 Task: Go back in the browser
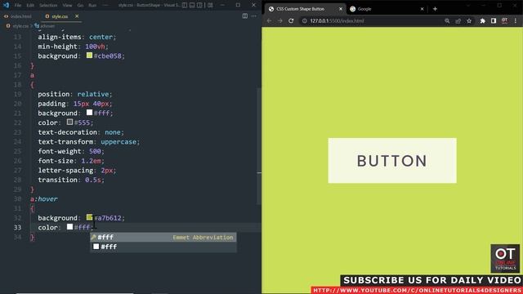(x=269, y=20)
